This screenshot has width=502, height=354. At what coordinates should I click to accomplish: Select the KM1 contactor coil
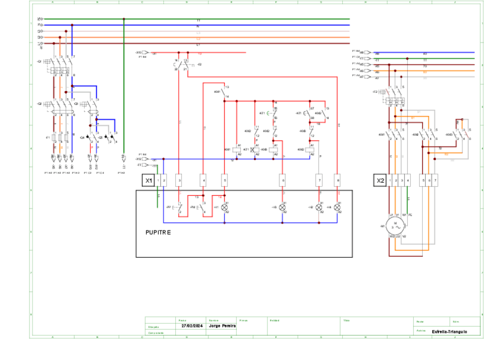(237, 150)
